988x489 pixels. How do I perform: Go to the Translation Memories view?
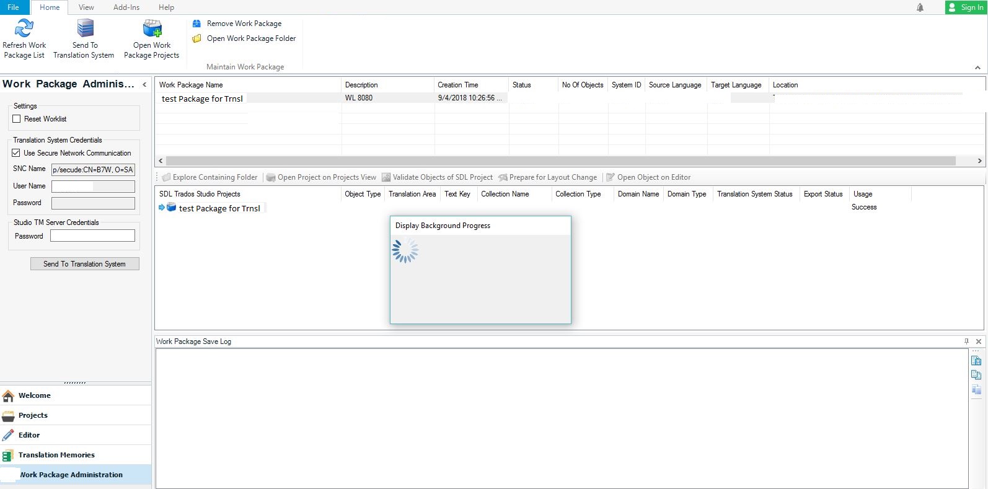coord(56,455)
